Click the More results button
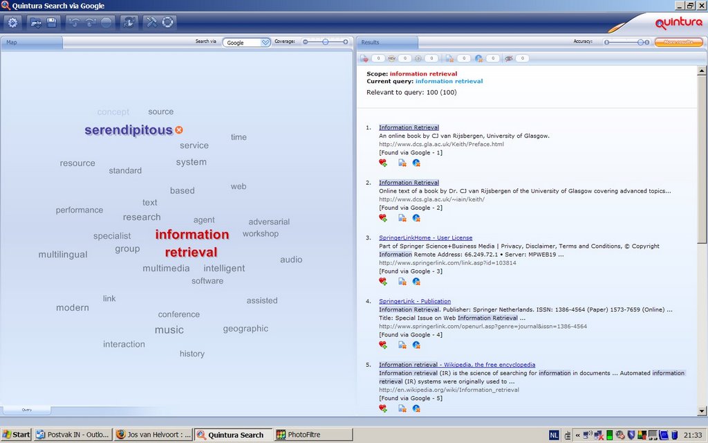Image resolution: width=708 pixels, height=443 pixels. pyautogui.click(x=678, y=42)
